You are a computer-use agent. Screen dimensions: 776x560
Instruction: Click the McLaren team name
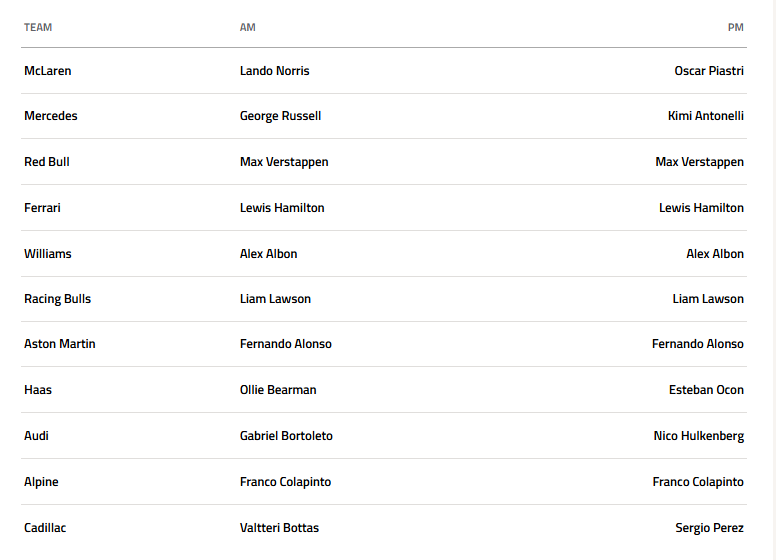[x=48, y=71]
